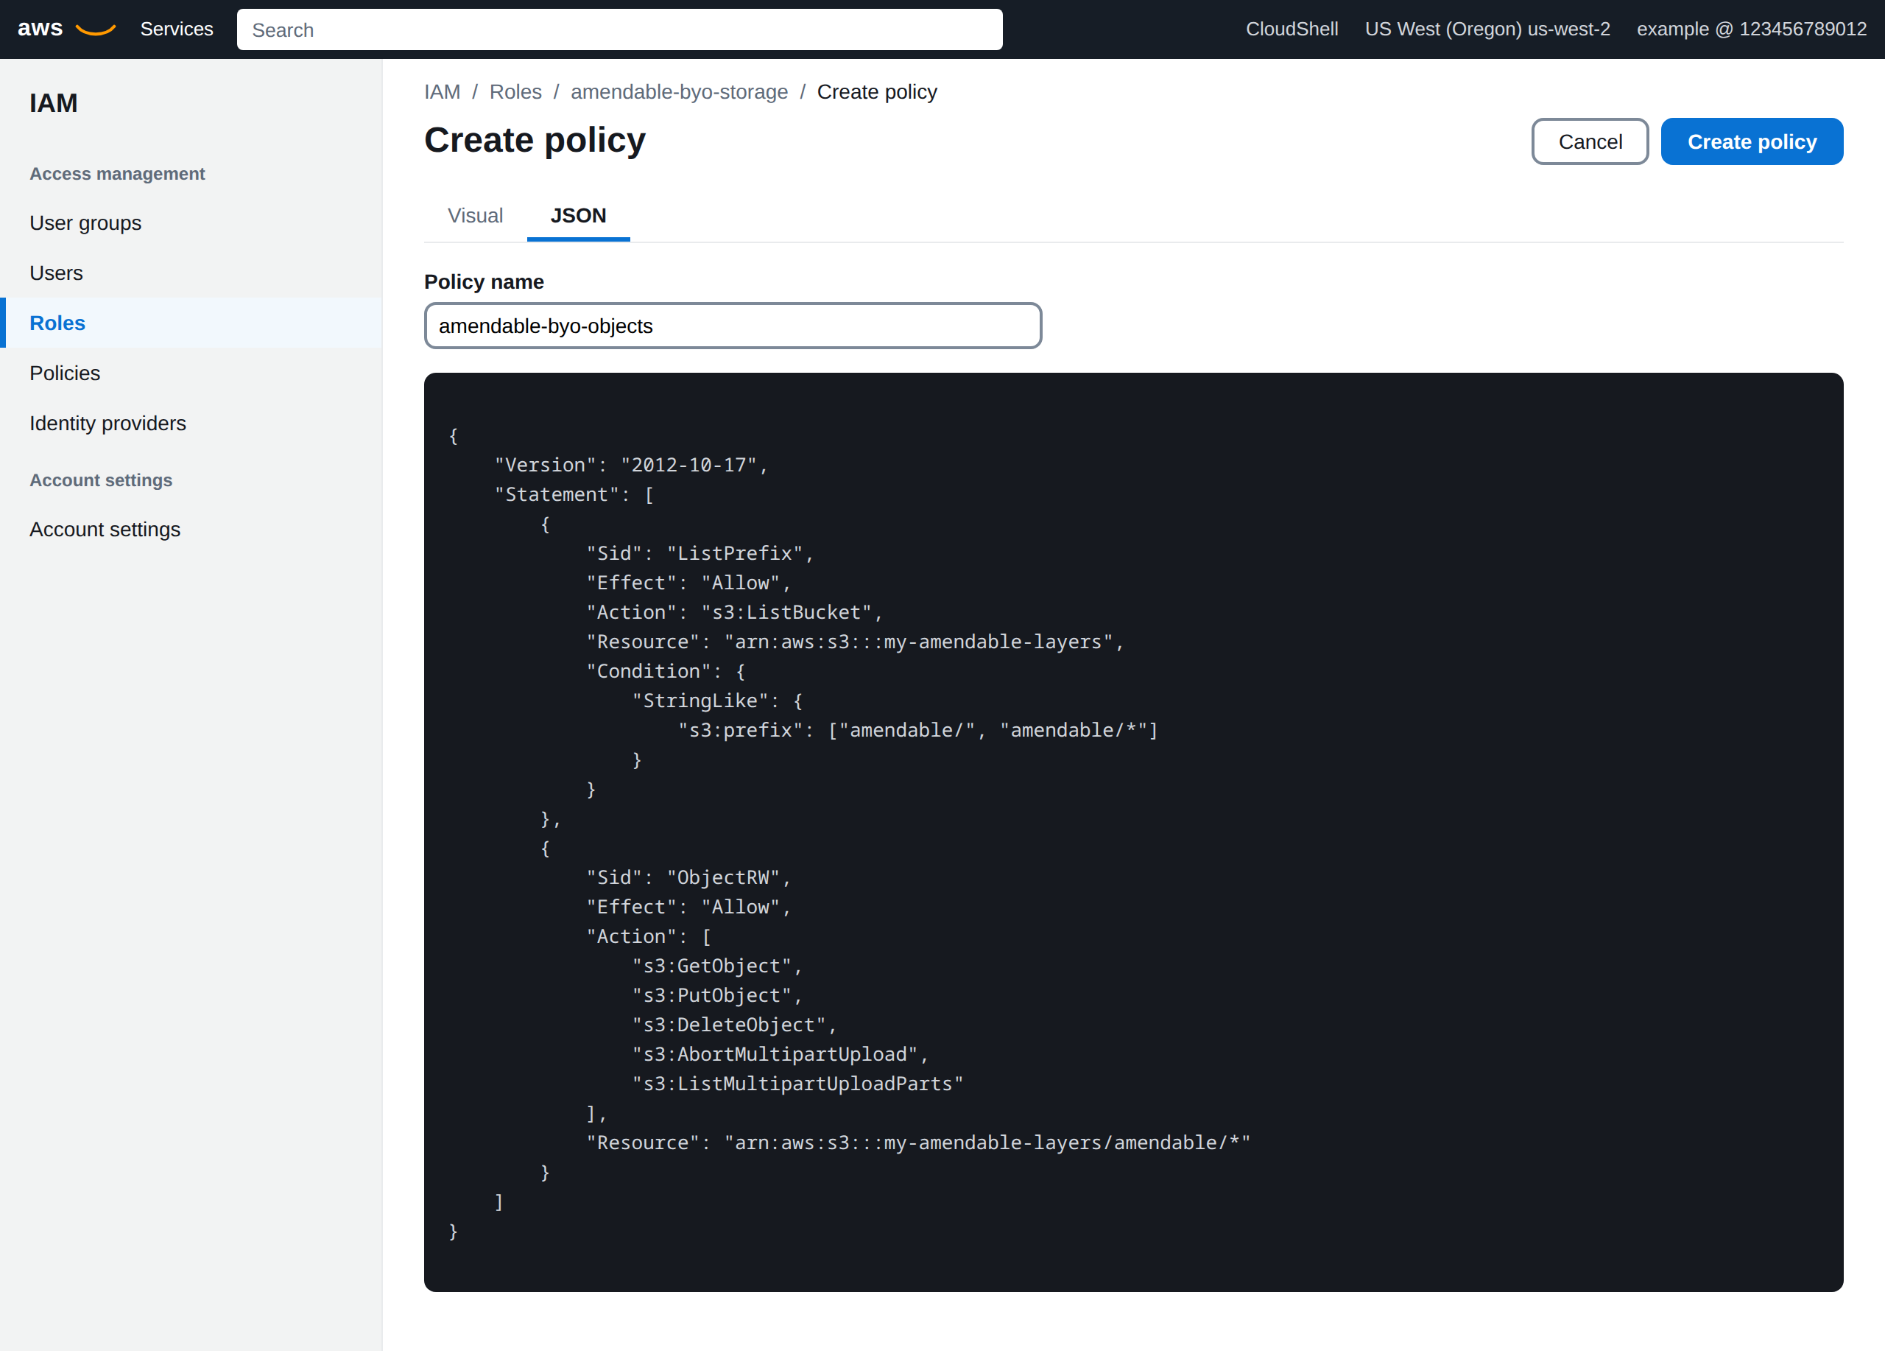
Task: Click the blue Create policy button
Action: pyautogui.click(x=1751, y=141)
